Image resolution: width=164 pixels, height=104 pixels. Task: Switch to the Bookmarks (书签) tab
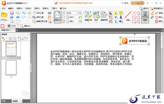[x=4, y=101]
